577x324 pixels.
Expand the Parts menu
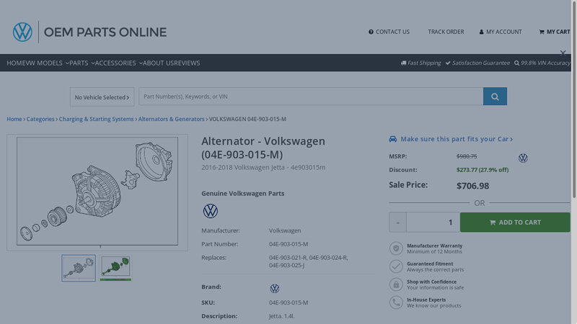[82, 63]
